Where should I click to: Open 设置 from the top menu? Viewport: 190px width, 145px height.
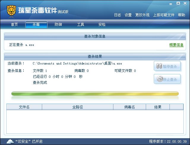click(128, 15)
